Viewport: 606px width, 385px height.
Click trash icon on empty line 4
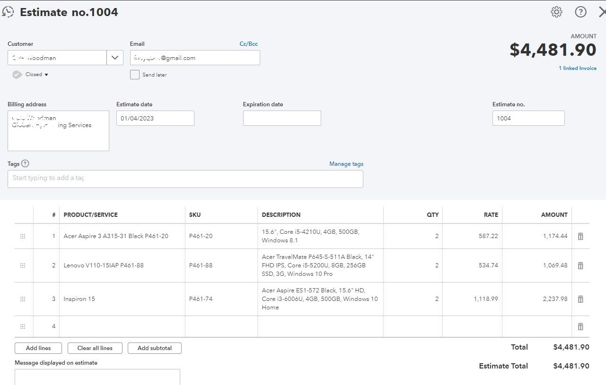580,326
